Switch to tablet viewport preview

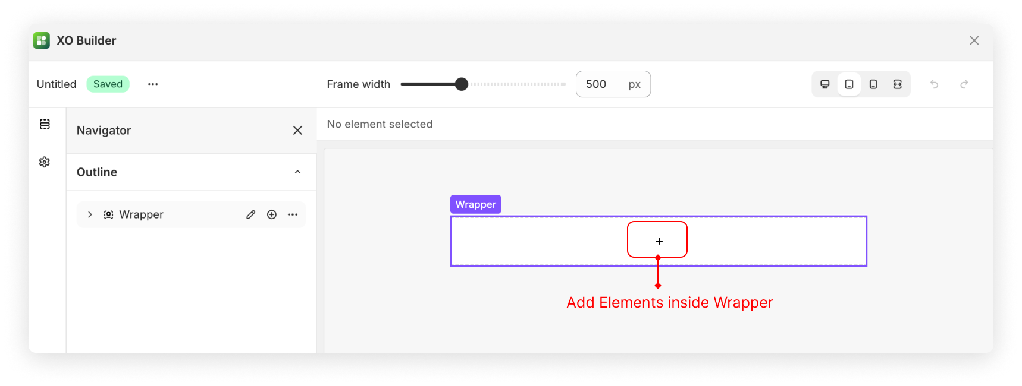tap(849, 84)
